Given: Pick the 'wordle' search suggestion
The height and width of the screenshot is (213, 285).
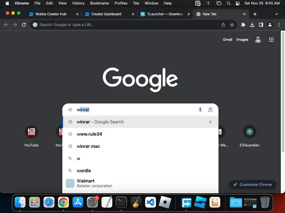Looking at the screenshot, I should [140, 171].
